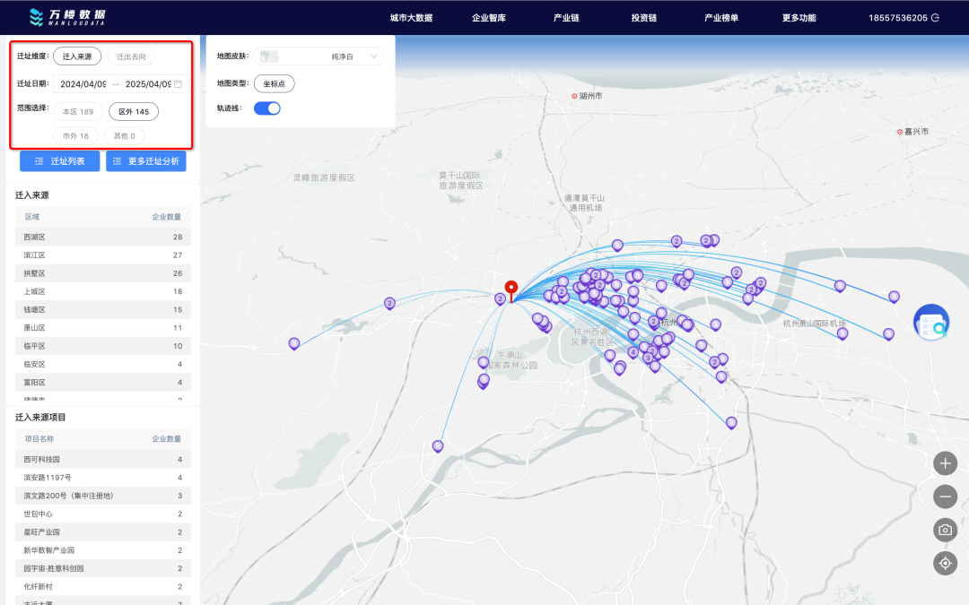969x605 pixels.
Task: Select 迁出去向 relocation dimension
Action: (x=131, y=56)
